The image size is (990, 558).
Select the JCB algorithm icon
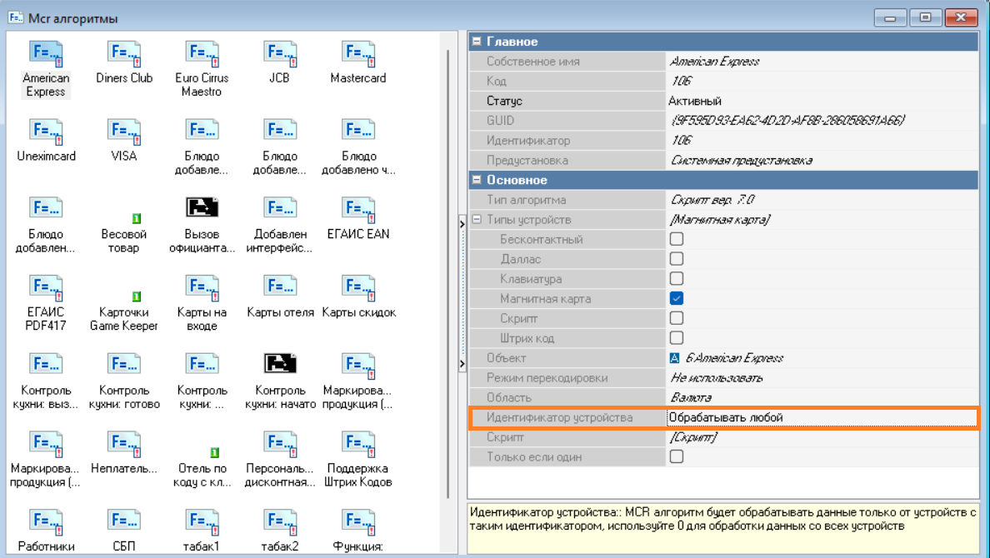[x=279, y=55]
